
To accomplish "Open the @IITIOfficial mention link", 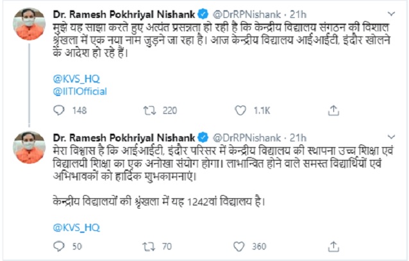I will (x=80, y=91).
